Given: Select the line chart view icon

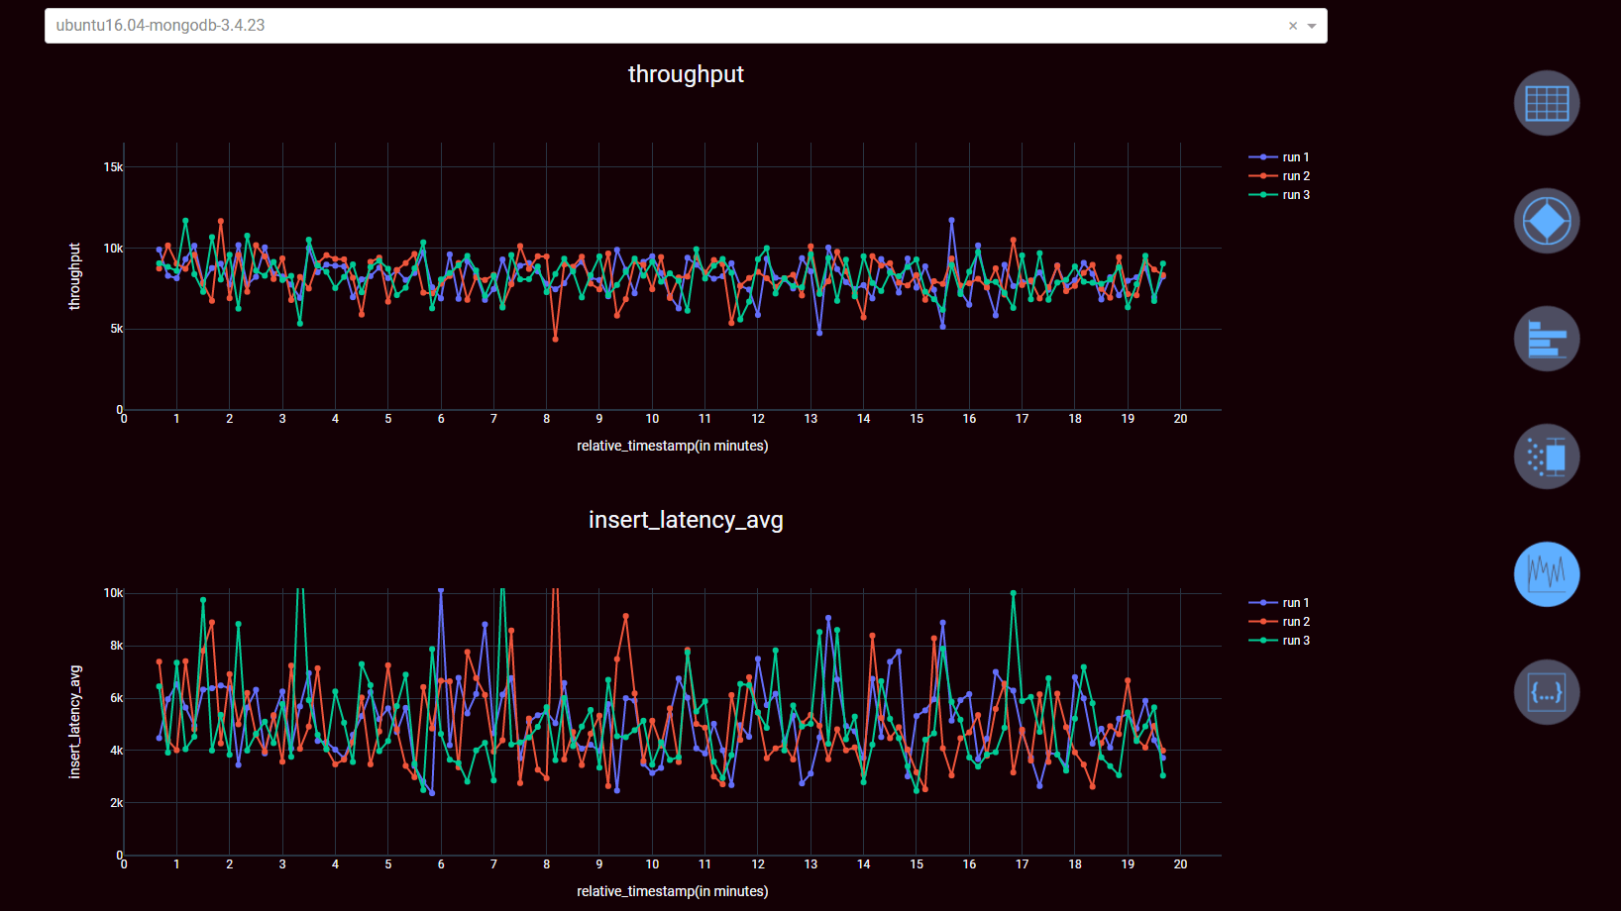Looking at the screenshot, I should click(1546, 574).
